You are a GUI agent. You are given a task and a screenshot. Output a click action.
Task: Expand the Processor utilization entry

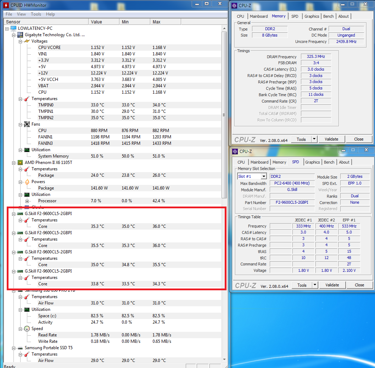pos(27,201)
